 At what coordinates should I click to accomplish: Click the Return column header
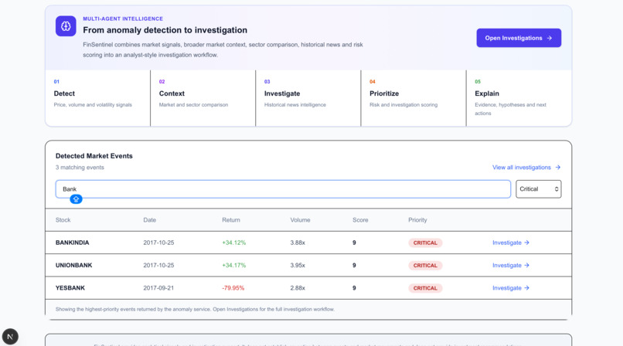tap(231, 220)
